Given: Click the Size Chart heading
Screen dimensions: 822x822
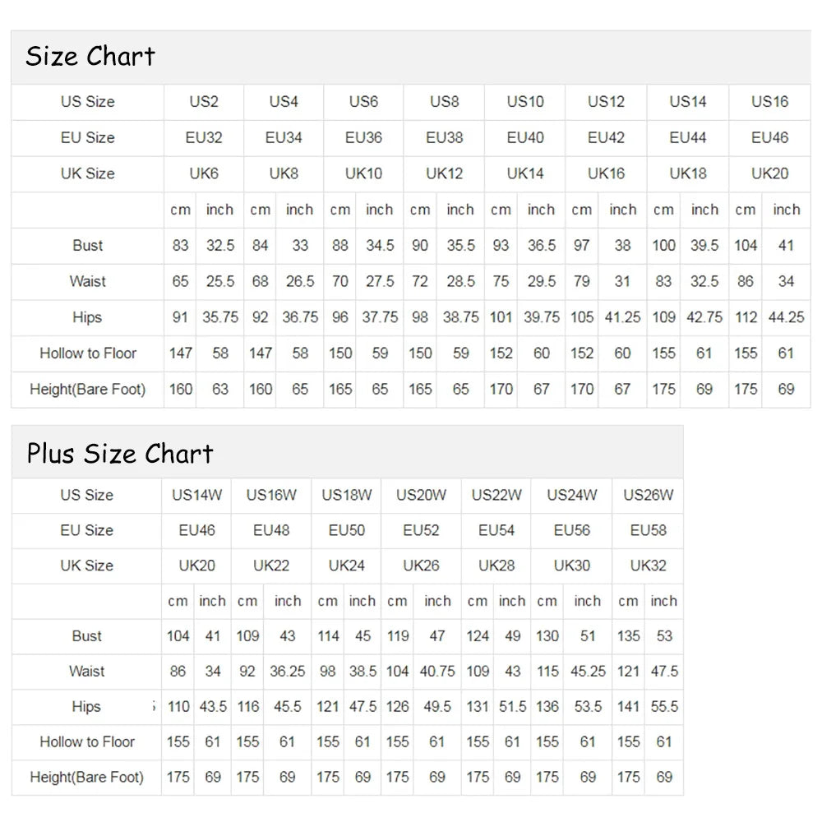Looking at the screenshot, I should pos(90,57).
